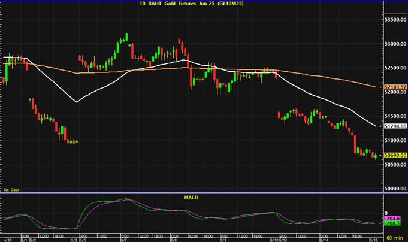Click the 4/30 date on time axis
This screenshot has width=408, height=242.
tap(7, 238)
